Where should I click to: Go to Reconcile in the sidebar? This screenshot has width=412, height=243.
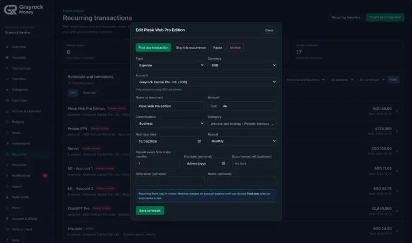click(19, 165)
